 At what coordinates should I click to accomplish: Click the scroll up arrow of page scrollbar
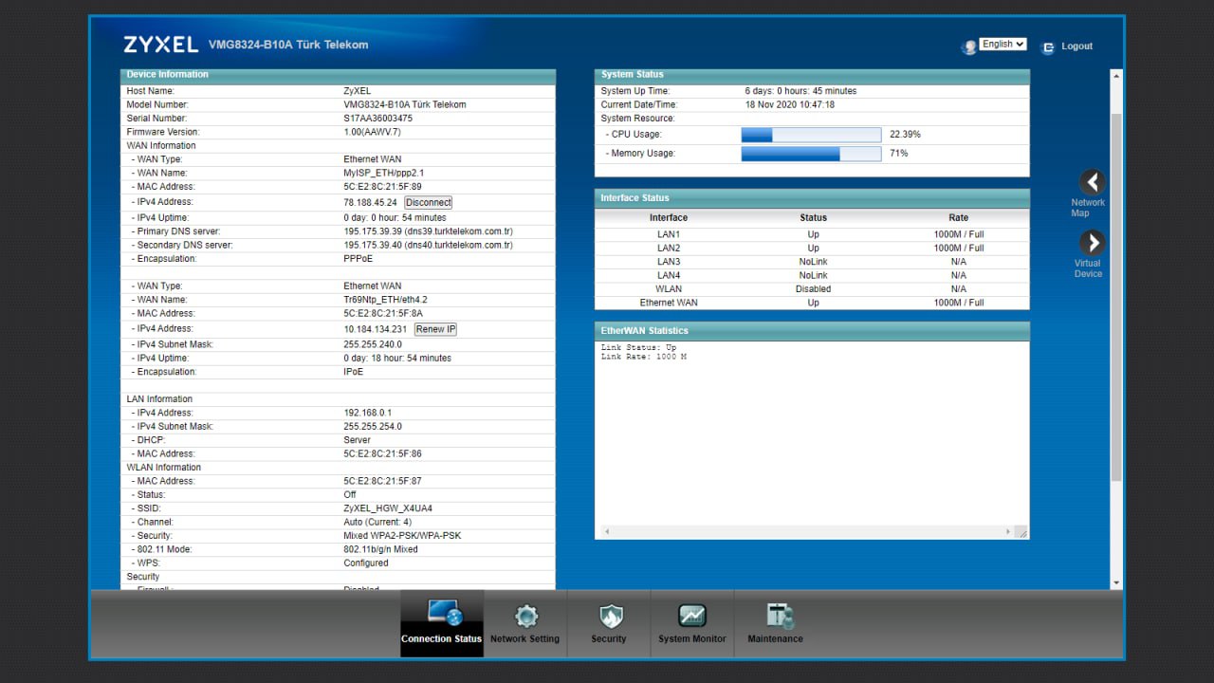(1116, 75)
